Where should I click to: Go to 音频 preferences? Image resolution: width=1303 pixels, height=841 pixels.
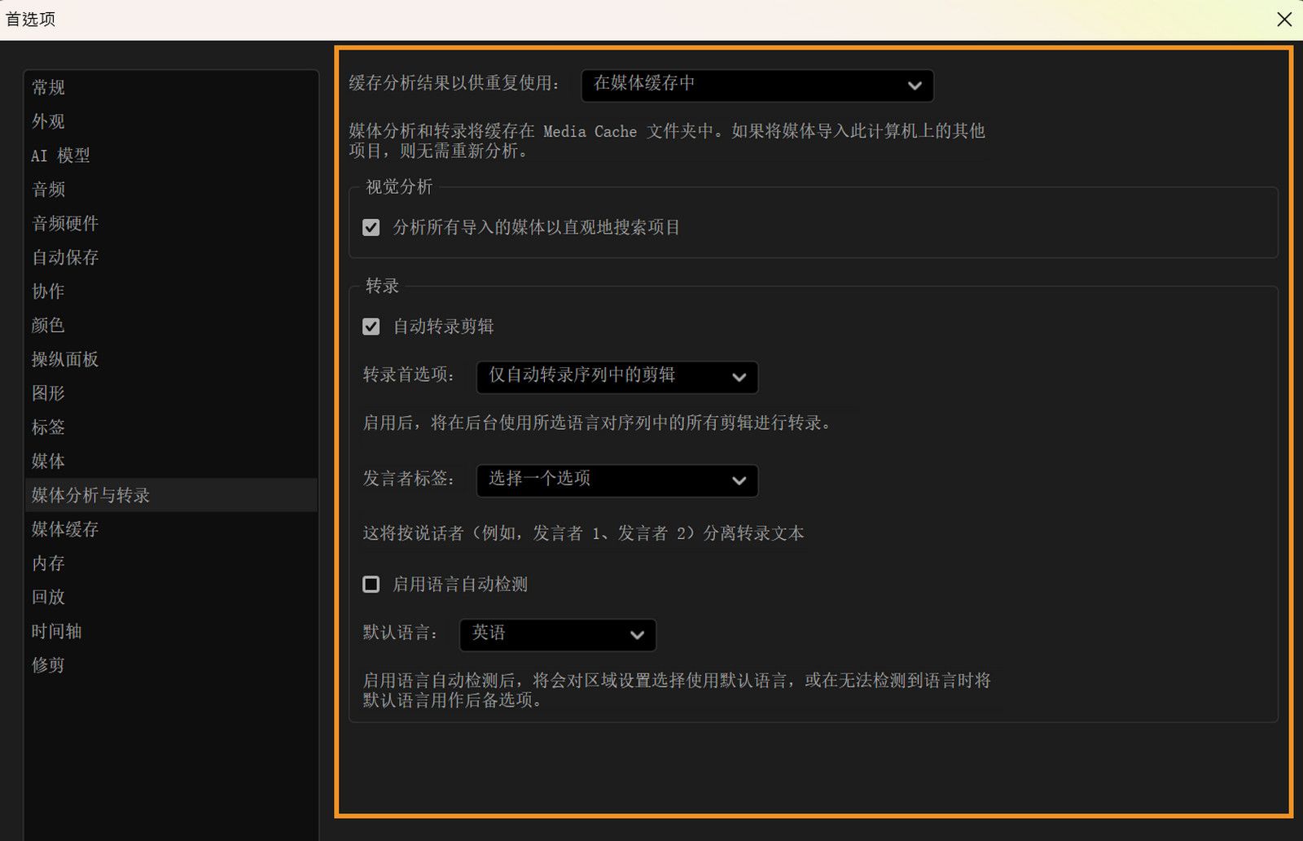point(48,189)
